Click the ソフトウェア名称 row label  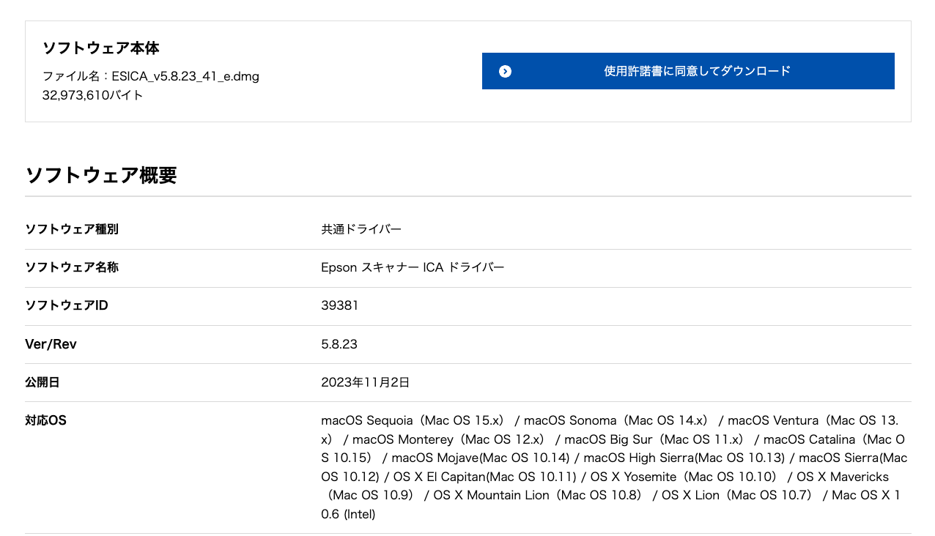[x=72, y=267]
